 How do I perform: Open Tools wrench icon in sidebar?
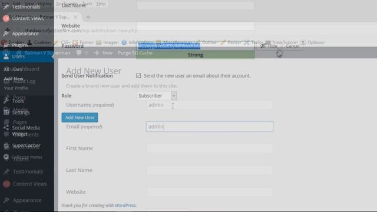(6, 101)
